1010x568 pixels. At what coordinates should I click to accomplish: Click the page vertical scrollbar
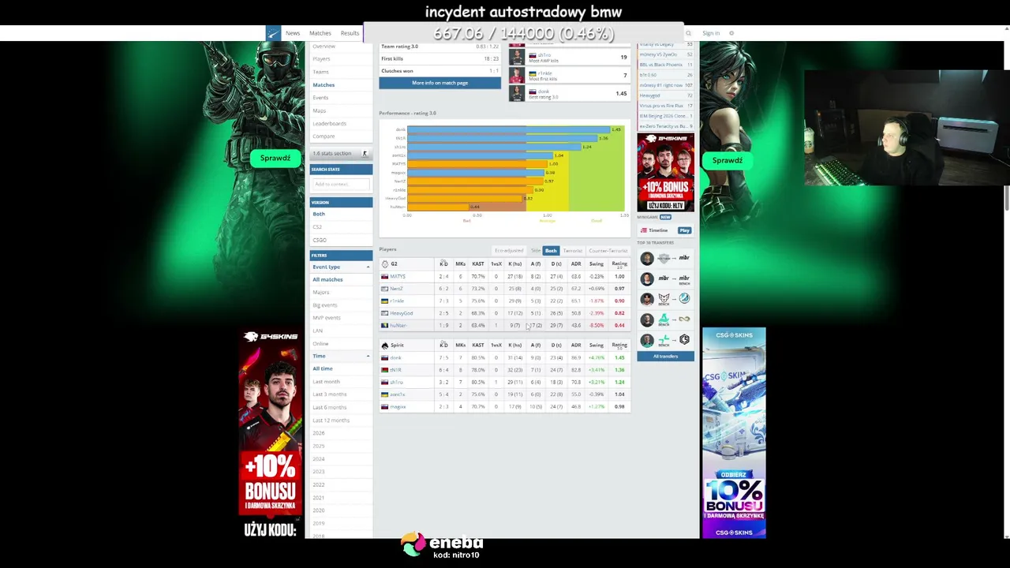coord(1007,198)
